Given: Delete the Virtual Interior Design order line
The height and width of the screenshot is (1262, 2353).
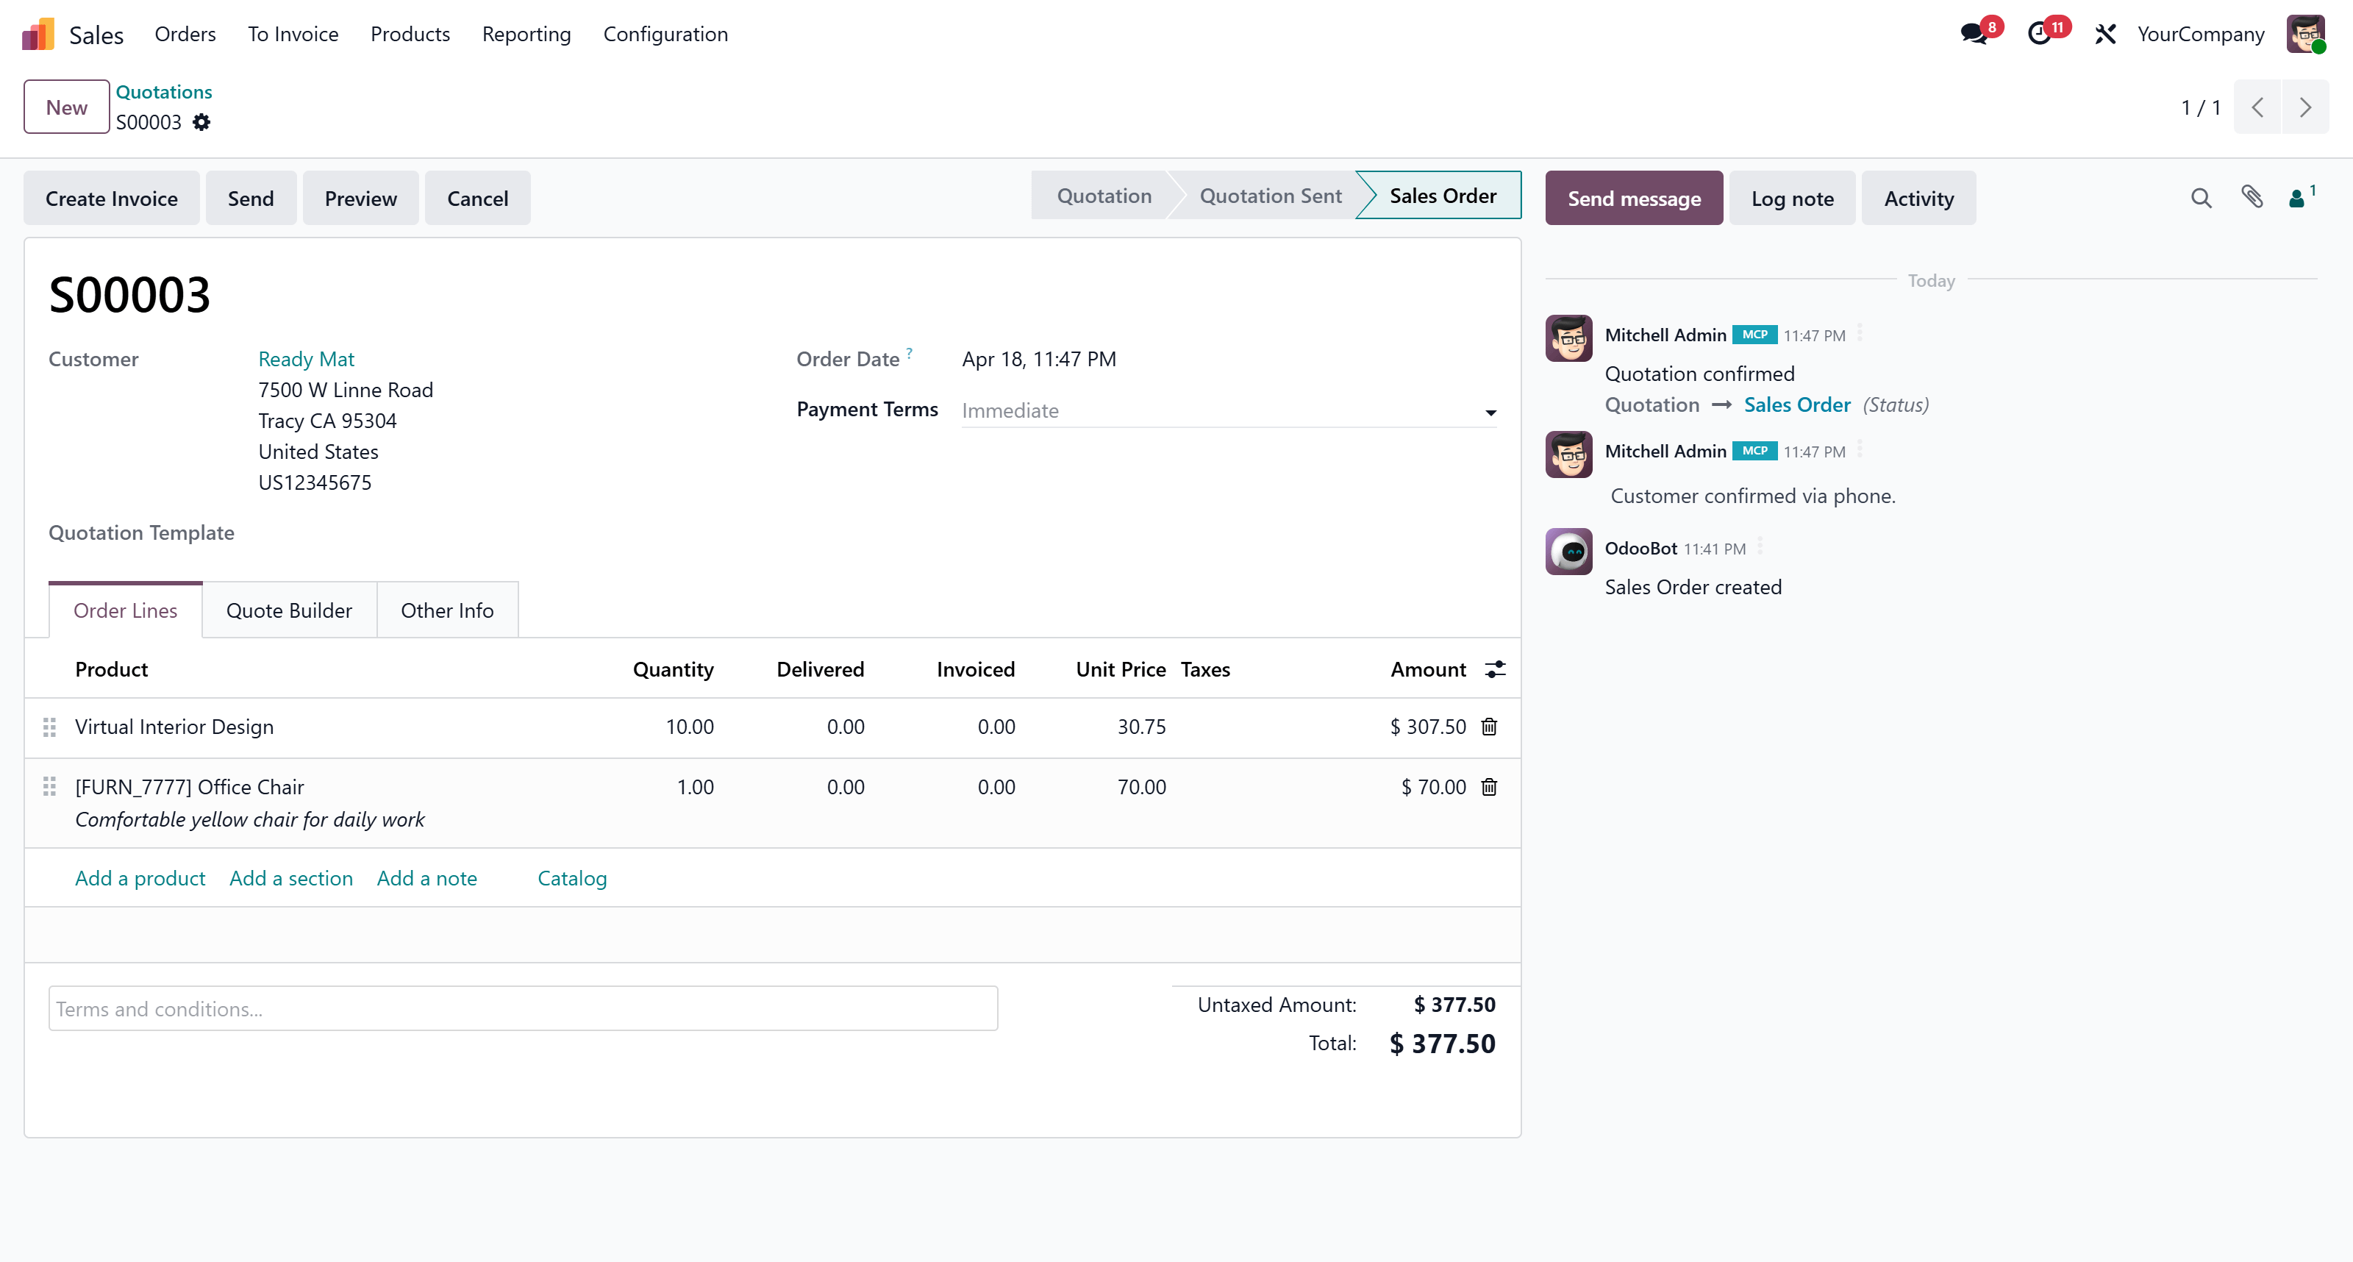Looking at the screenshot, I should [1489, 727].
